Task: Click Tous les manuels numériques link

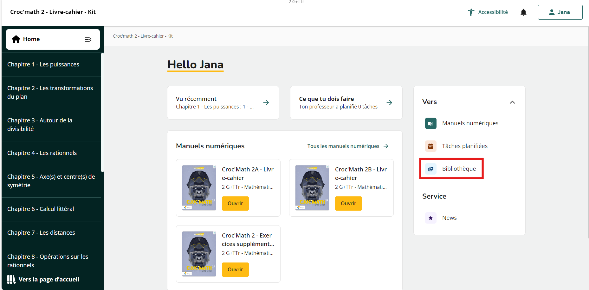Action: (348, 146)
